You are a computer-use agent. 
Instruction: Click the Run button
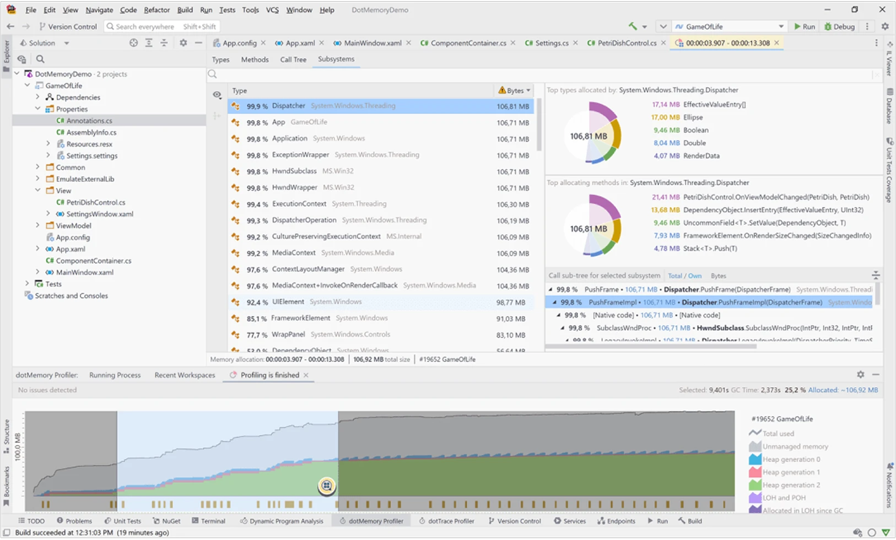click(x=804, y=26)
